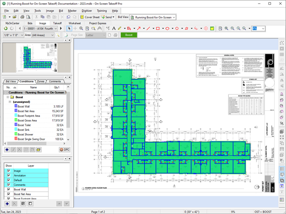Select the Pan hand tool
This screenshot has height=214, width=286.
tap(99, 29)
